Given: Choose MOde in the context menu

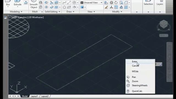Looking at the screenshot, I should (140, 71).
